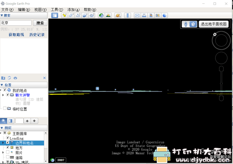This screenshot has height=164, width=233.
Task: Open the 工具 menu
Action: point(57,10)
